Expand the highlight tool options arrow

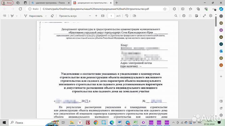(17, 16)
